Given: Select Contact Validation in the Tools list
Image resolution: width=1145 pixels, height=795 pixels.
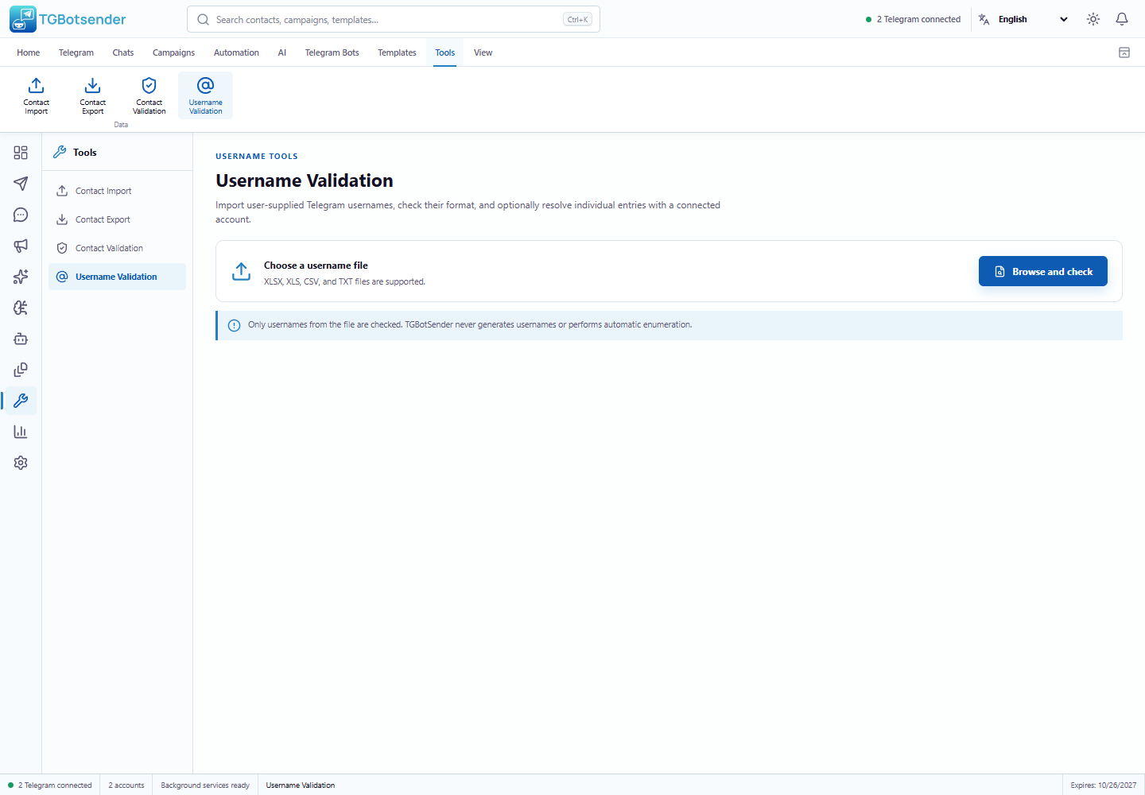Looking at the screenshot, I should pos(117,248).
